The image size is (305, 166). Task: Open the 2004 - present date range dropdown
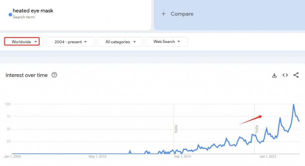click(71, 42)
